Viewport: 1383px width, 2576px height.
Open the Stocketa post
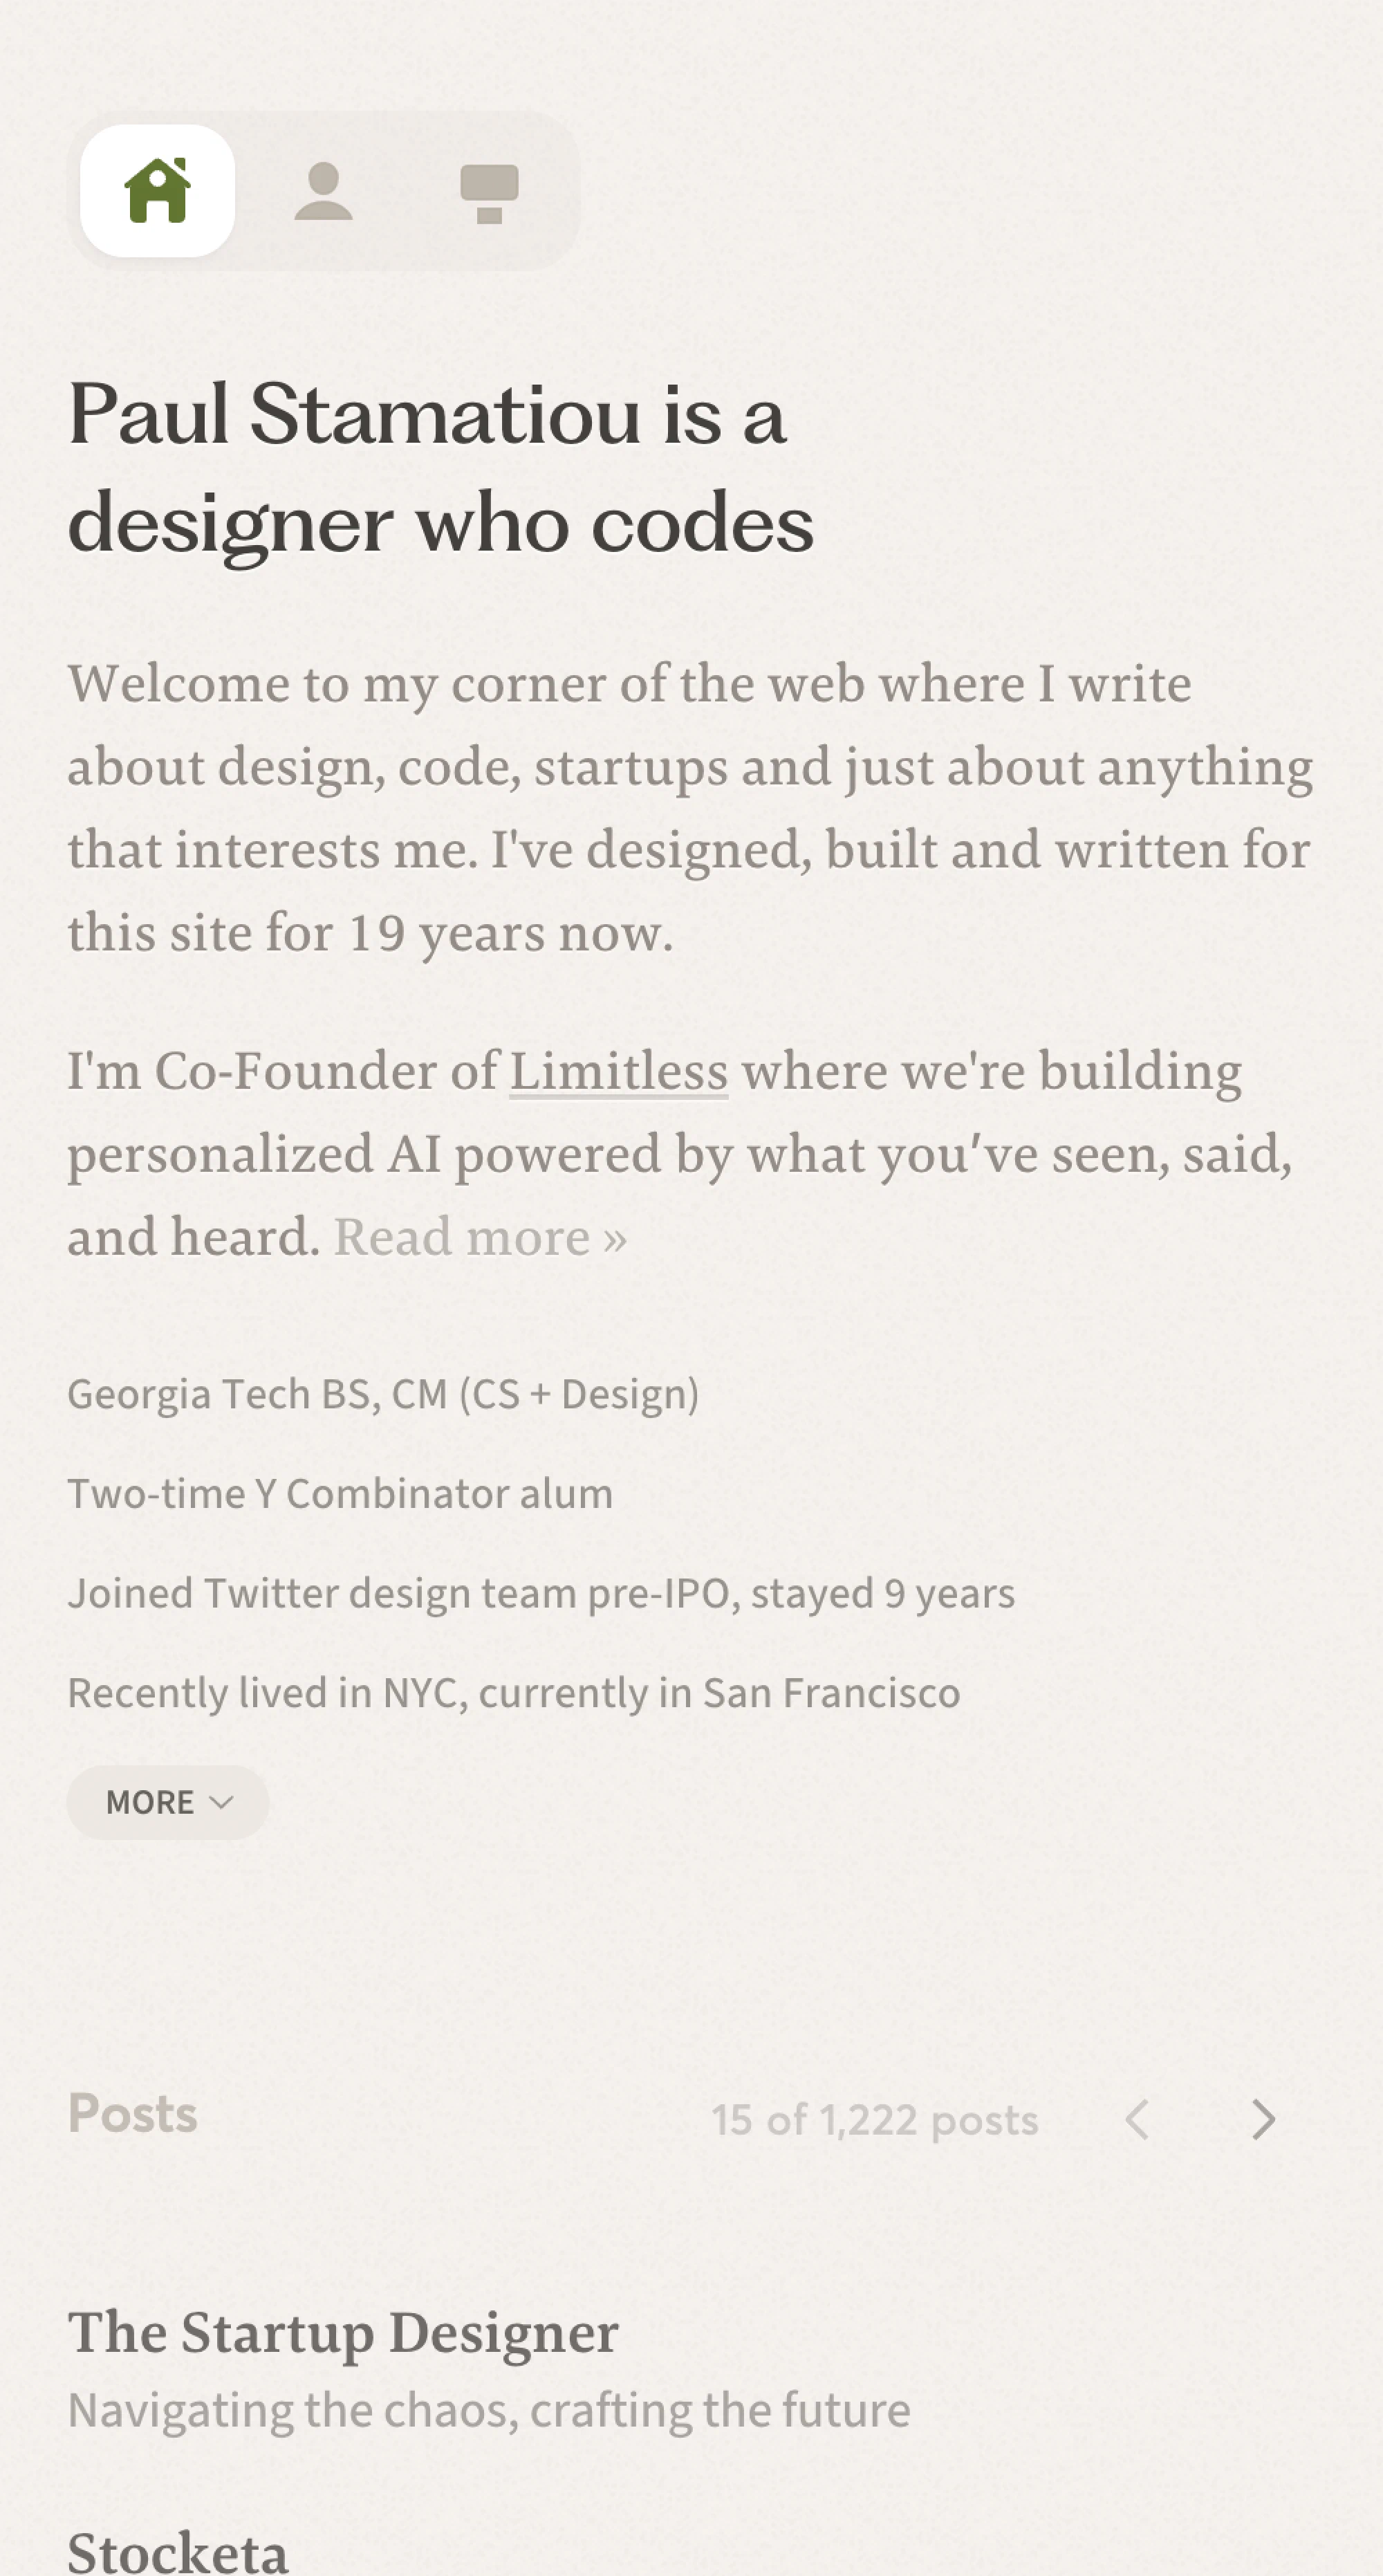coord(178,2551)
